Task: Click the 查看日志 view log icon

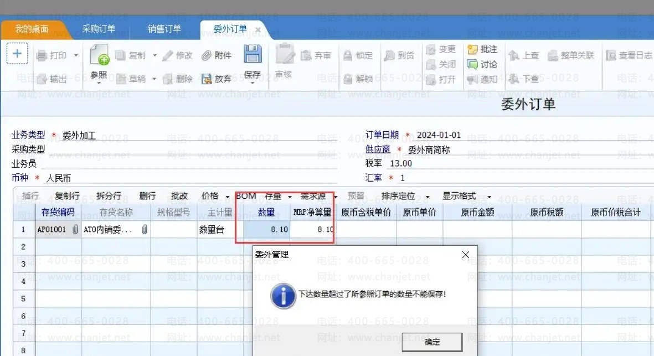Action: coord(611,55)
